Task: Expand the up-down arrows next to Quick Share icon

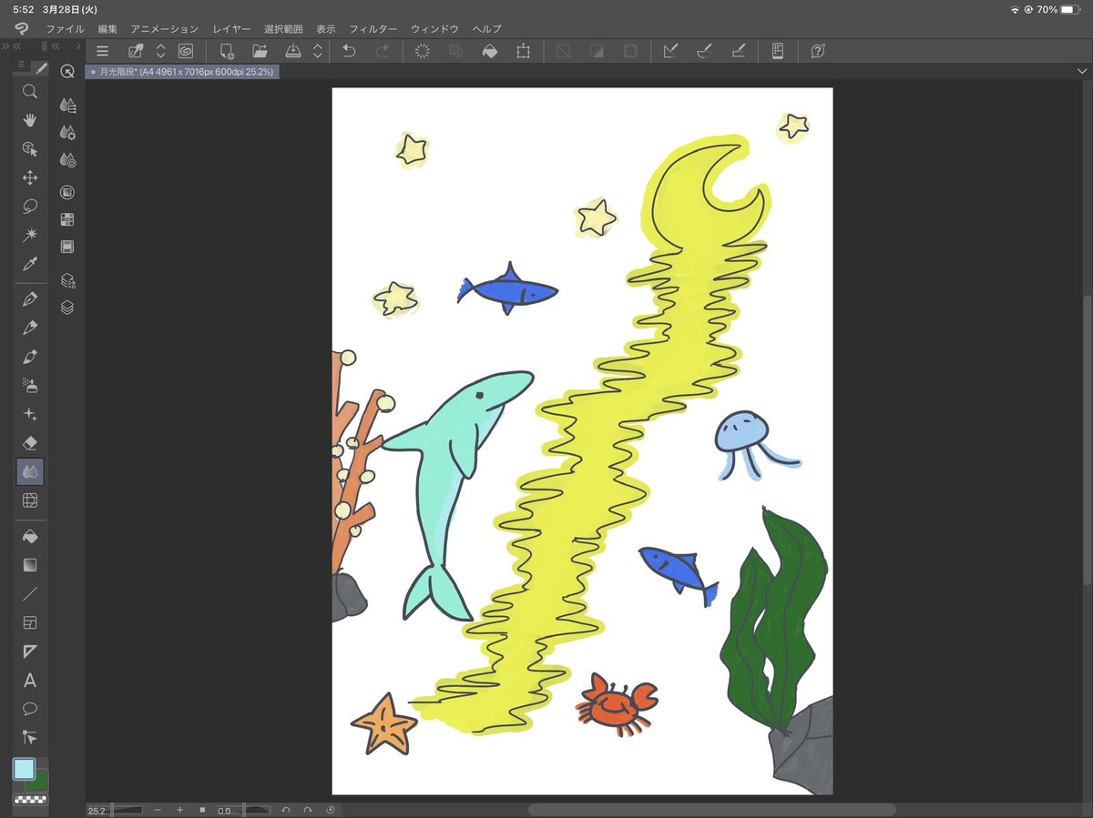Action: (161, 51)
